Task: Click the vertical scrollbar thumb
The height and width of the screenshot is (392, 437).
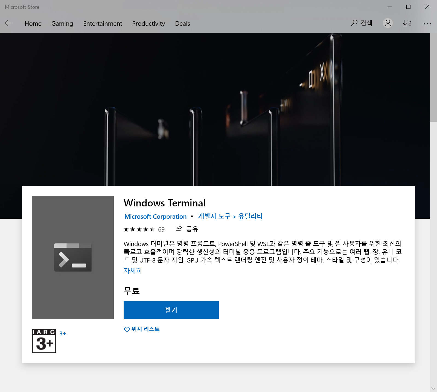Action: (x=433, y=77)
